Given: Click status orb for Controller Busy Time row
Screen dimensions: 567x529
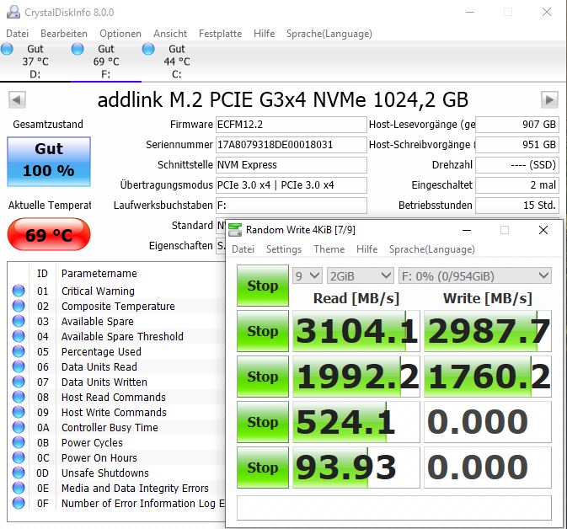Looking at the screenshot, I should [x=19, y=427].
